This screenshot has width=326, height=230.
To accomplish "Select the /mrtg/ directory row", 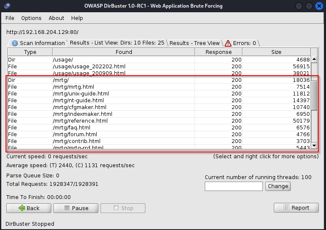I will 159,80.
